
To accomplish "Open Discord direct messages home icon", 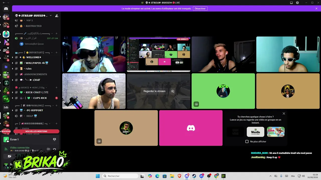I will [x=6, y=9].
